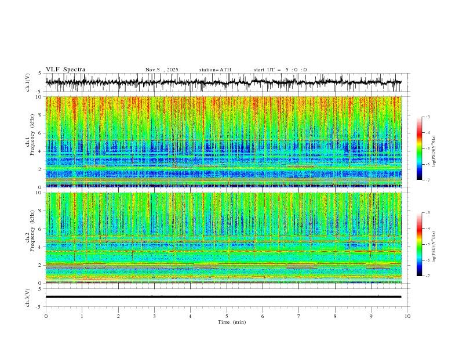Click the "2" tick on the time axis
The image size is (459, 355).
point(118,316)
